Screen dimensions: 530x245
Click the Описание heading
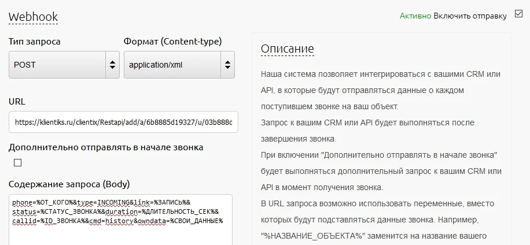pos(288,49)
